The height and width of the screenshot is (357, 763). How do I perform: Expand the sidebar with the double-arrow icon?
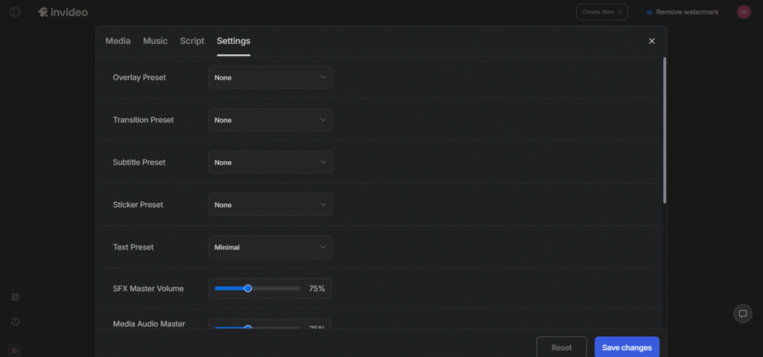(x=14, y=350)
